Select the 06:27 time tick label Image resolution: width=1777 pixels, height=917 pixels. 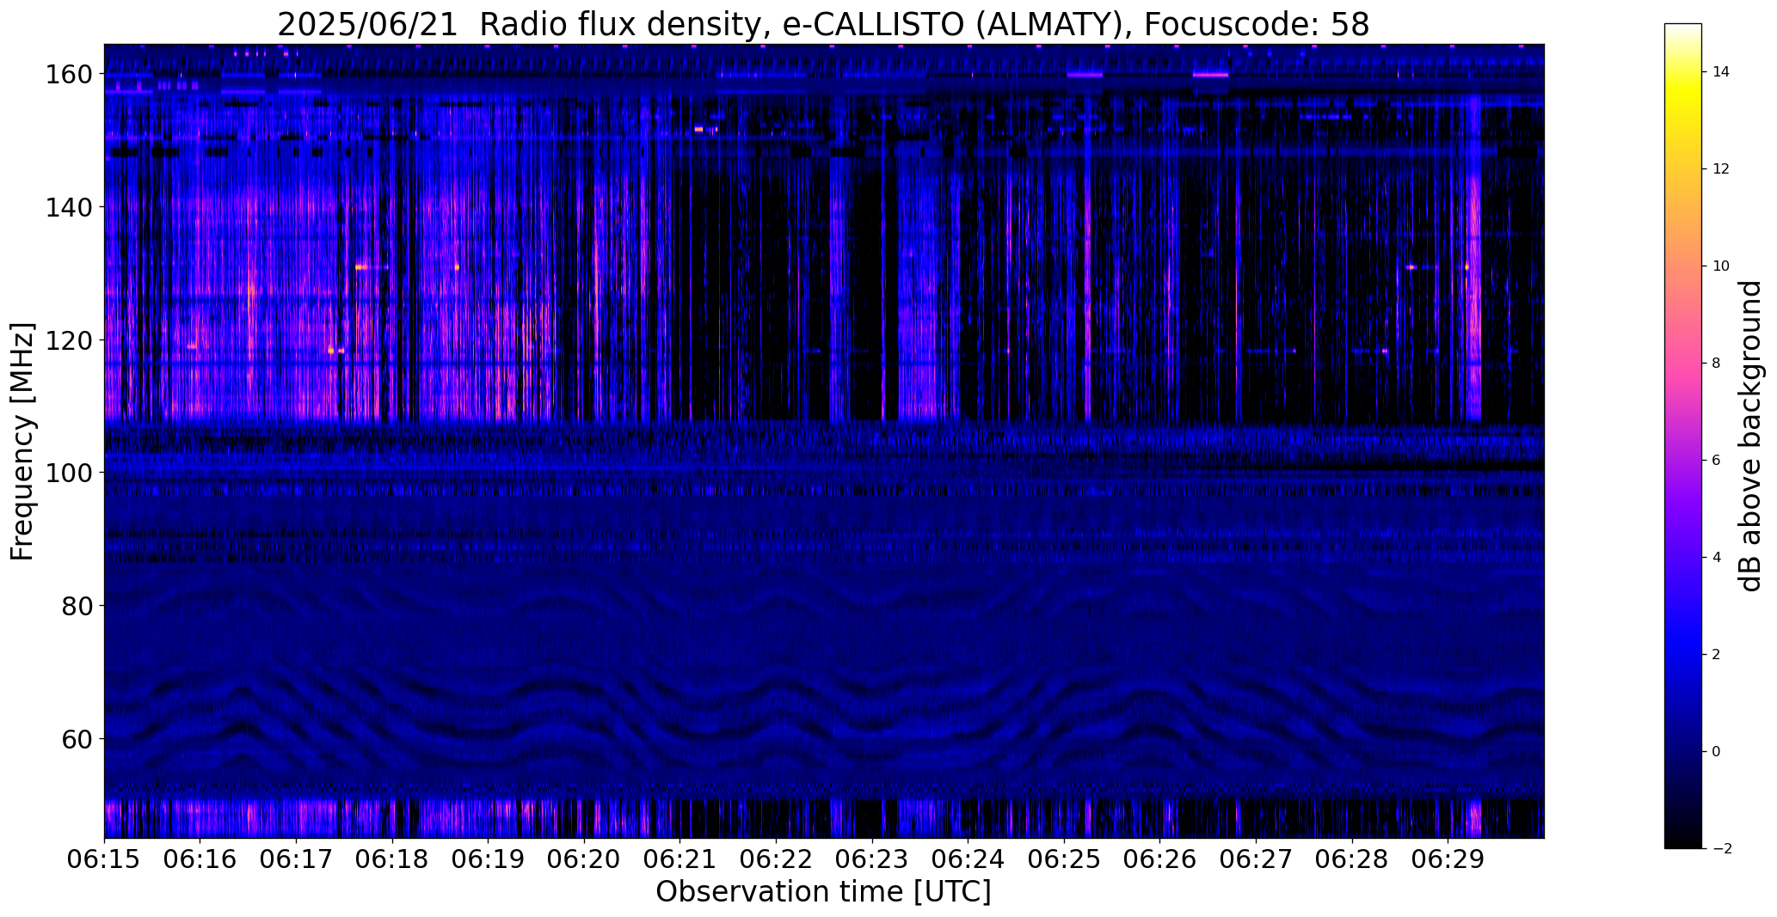click(x=1256, y=860)
